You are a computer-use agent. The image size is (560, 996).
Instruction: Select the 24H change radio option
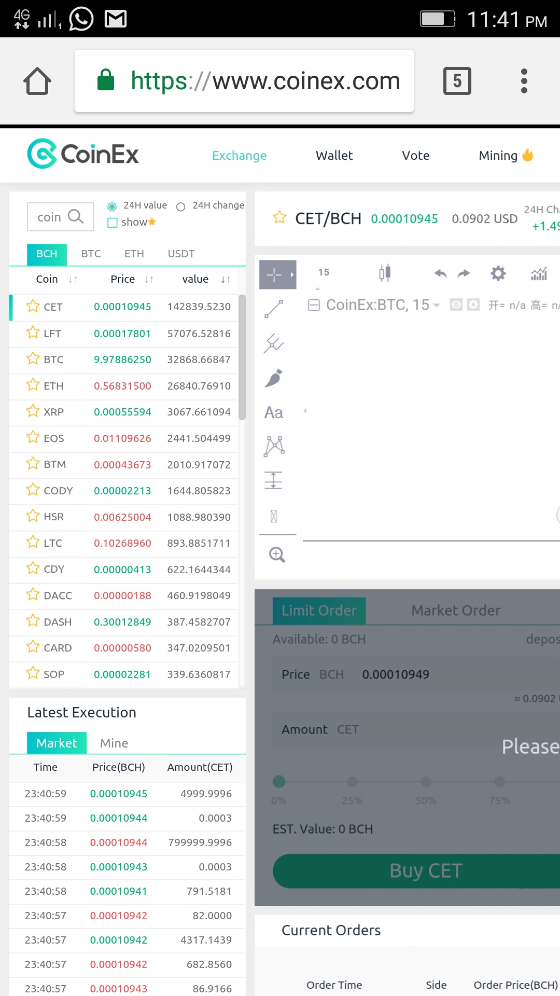181,206
